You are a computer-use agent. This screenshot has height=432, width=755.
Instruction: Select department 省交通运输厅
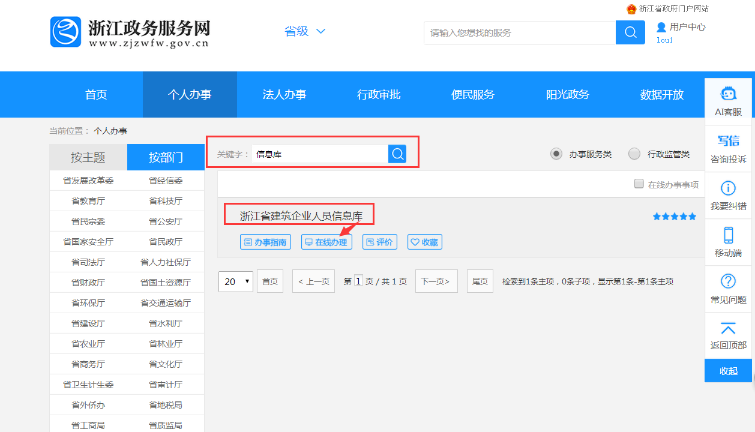pos(166,303)
